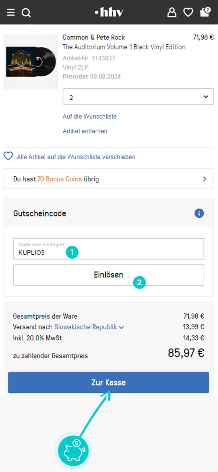Open the shopping bag cart icon

205,12
